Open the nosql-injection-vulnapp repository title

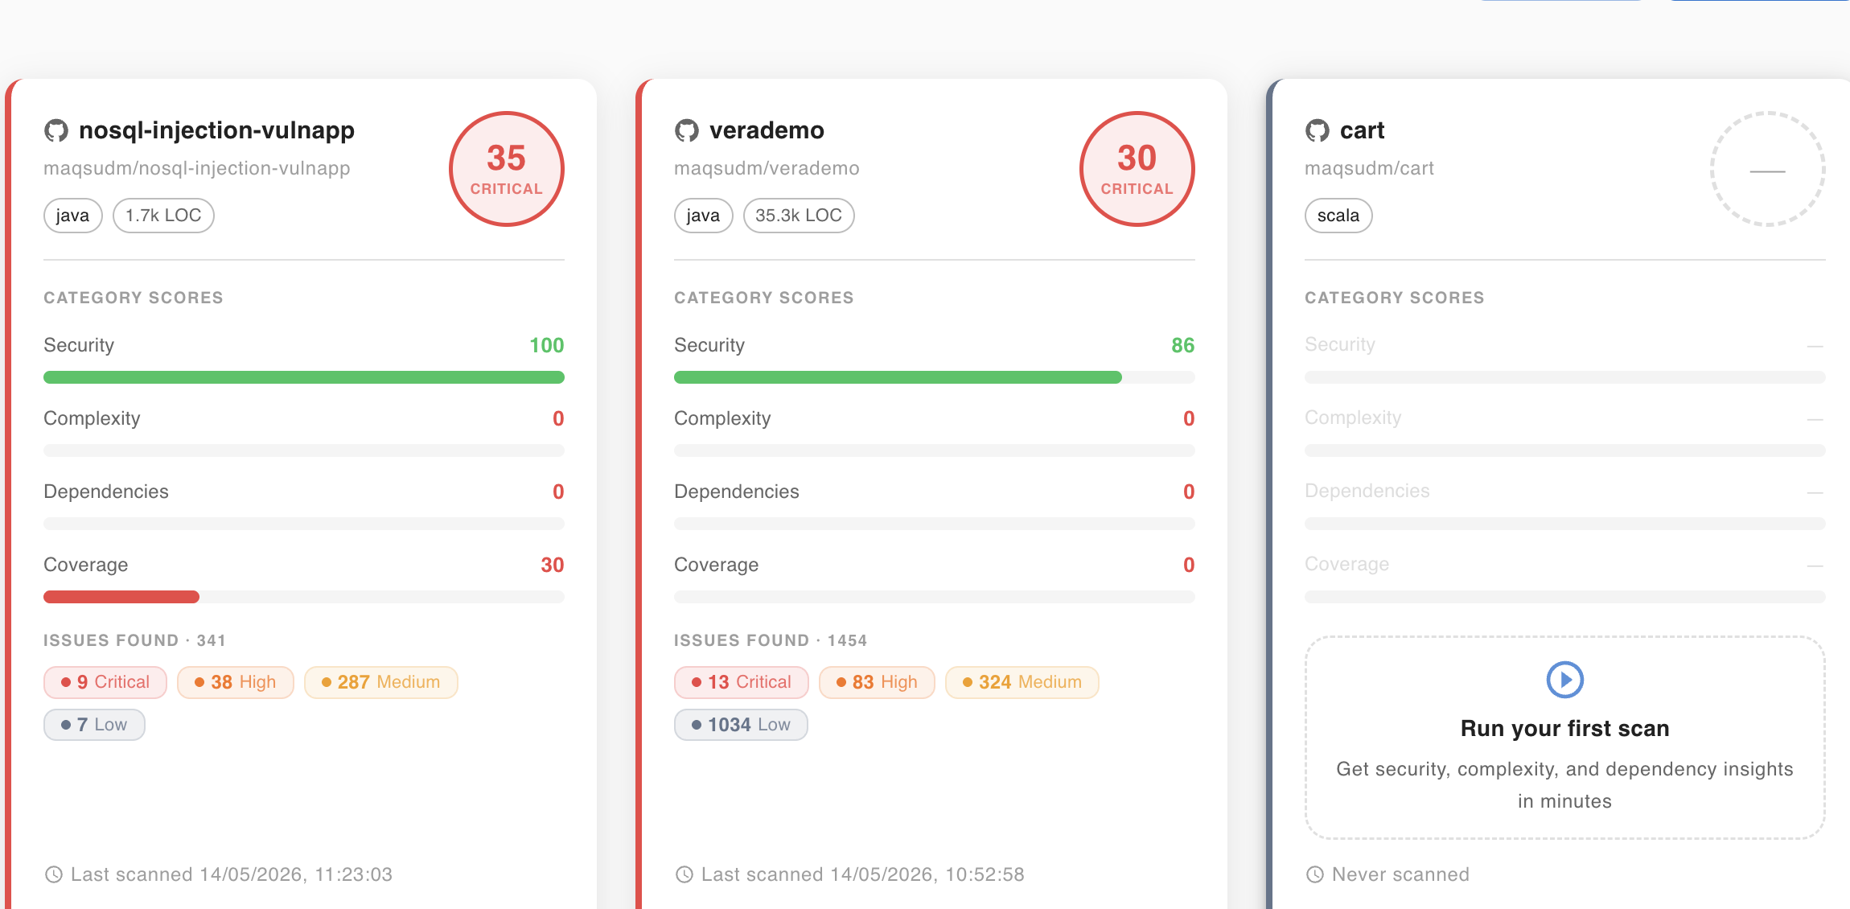[x=216, y=130]
